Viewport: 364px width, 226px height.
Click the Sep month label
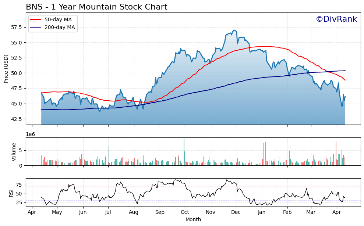click(160, 212)
